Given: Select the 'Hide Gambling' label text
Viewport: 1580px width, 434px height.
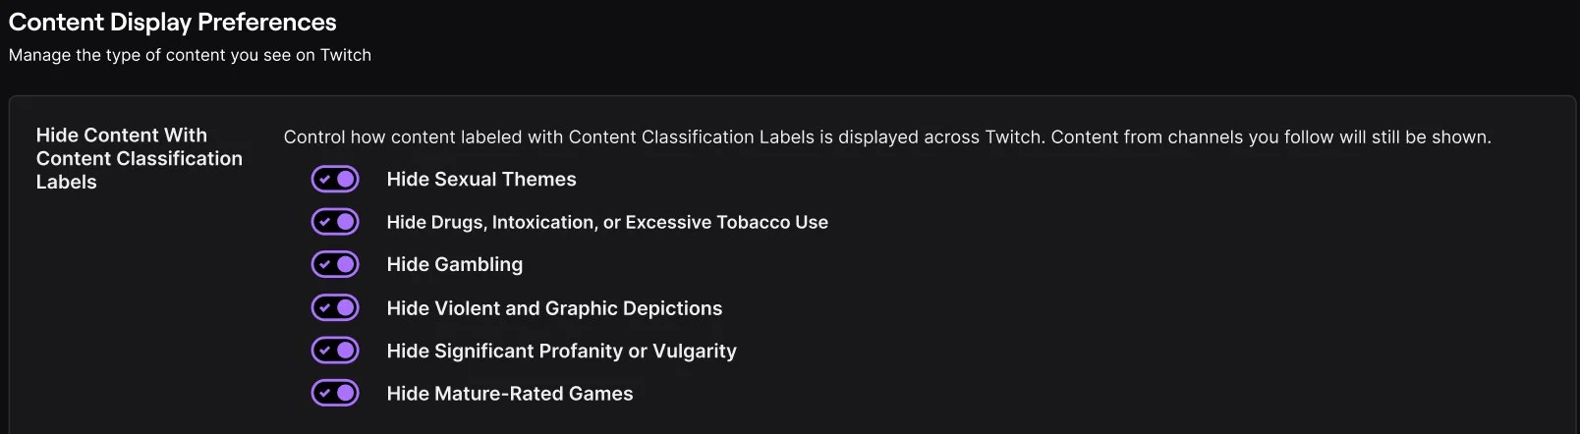Looking at the screenshot, I should coord(454,264).
